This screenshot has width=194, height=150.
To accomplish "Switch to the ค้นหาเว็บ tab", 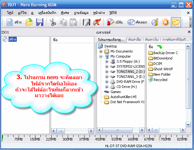I will [152, 40].
